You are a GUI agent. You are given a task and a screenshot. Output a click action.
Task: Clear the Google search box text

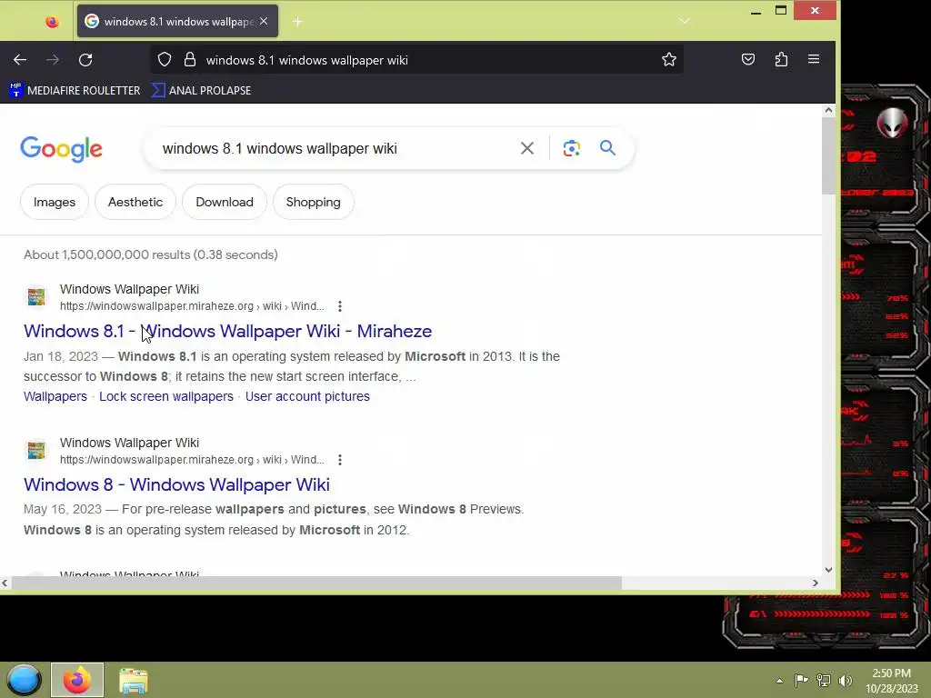click(527, 148)
